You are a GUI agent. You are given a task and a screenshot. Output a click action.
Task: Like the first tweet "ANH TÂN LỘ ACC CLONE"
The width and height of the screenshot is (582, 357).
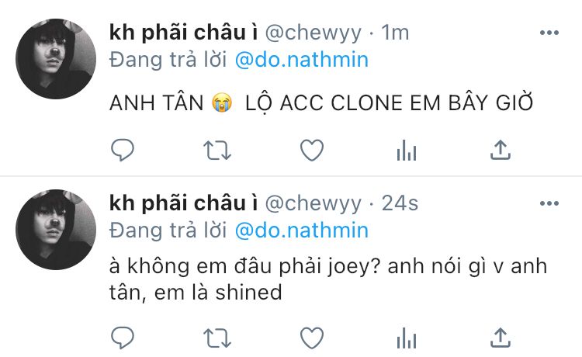point(312,151)
